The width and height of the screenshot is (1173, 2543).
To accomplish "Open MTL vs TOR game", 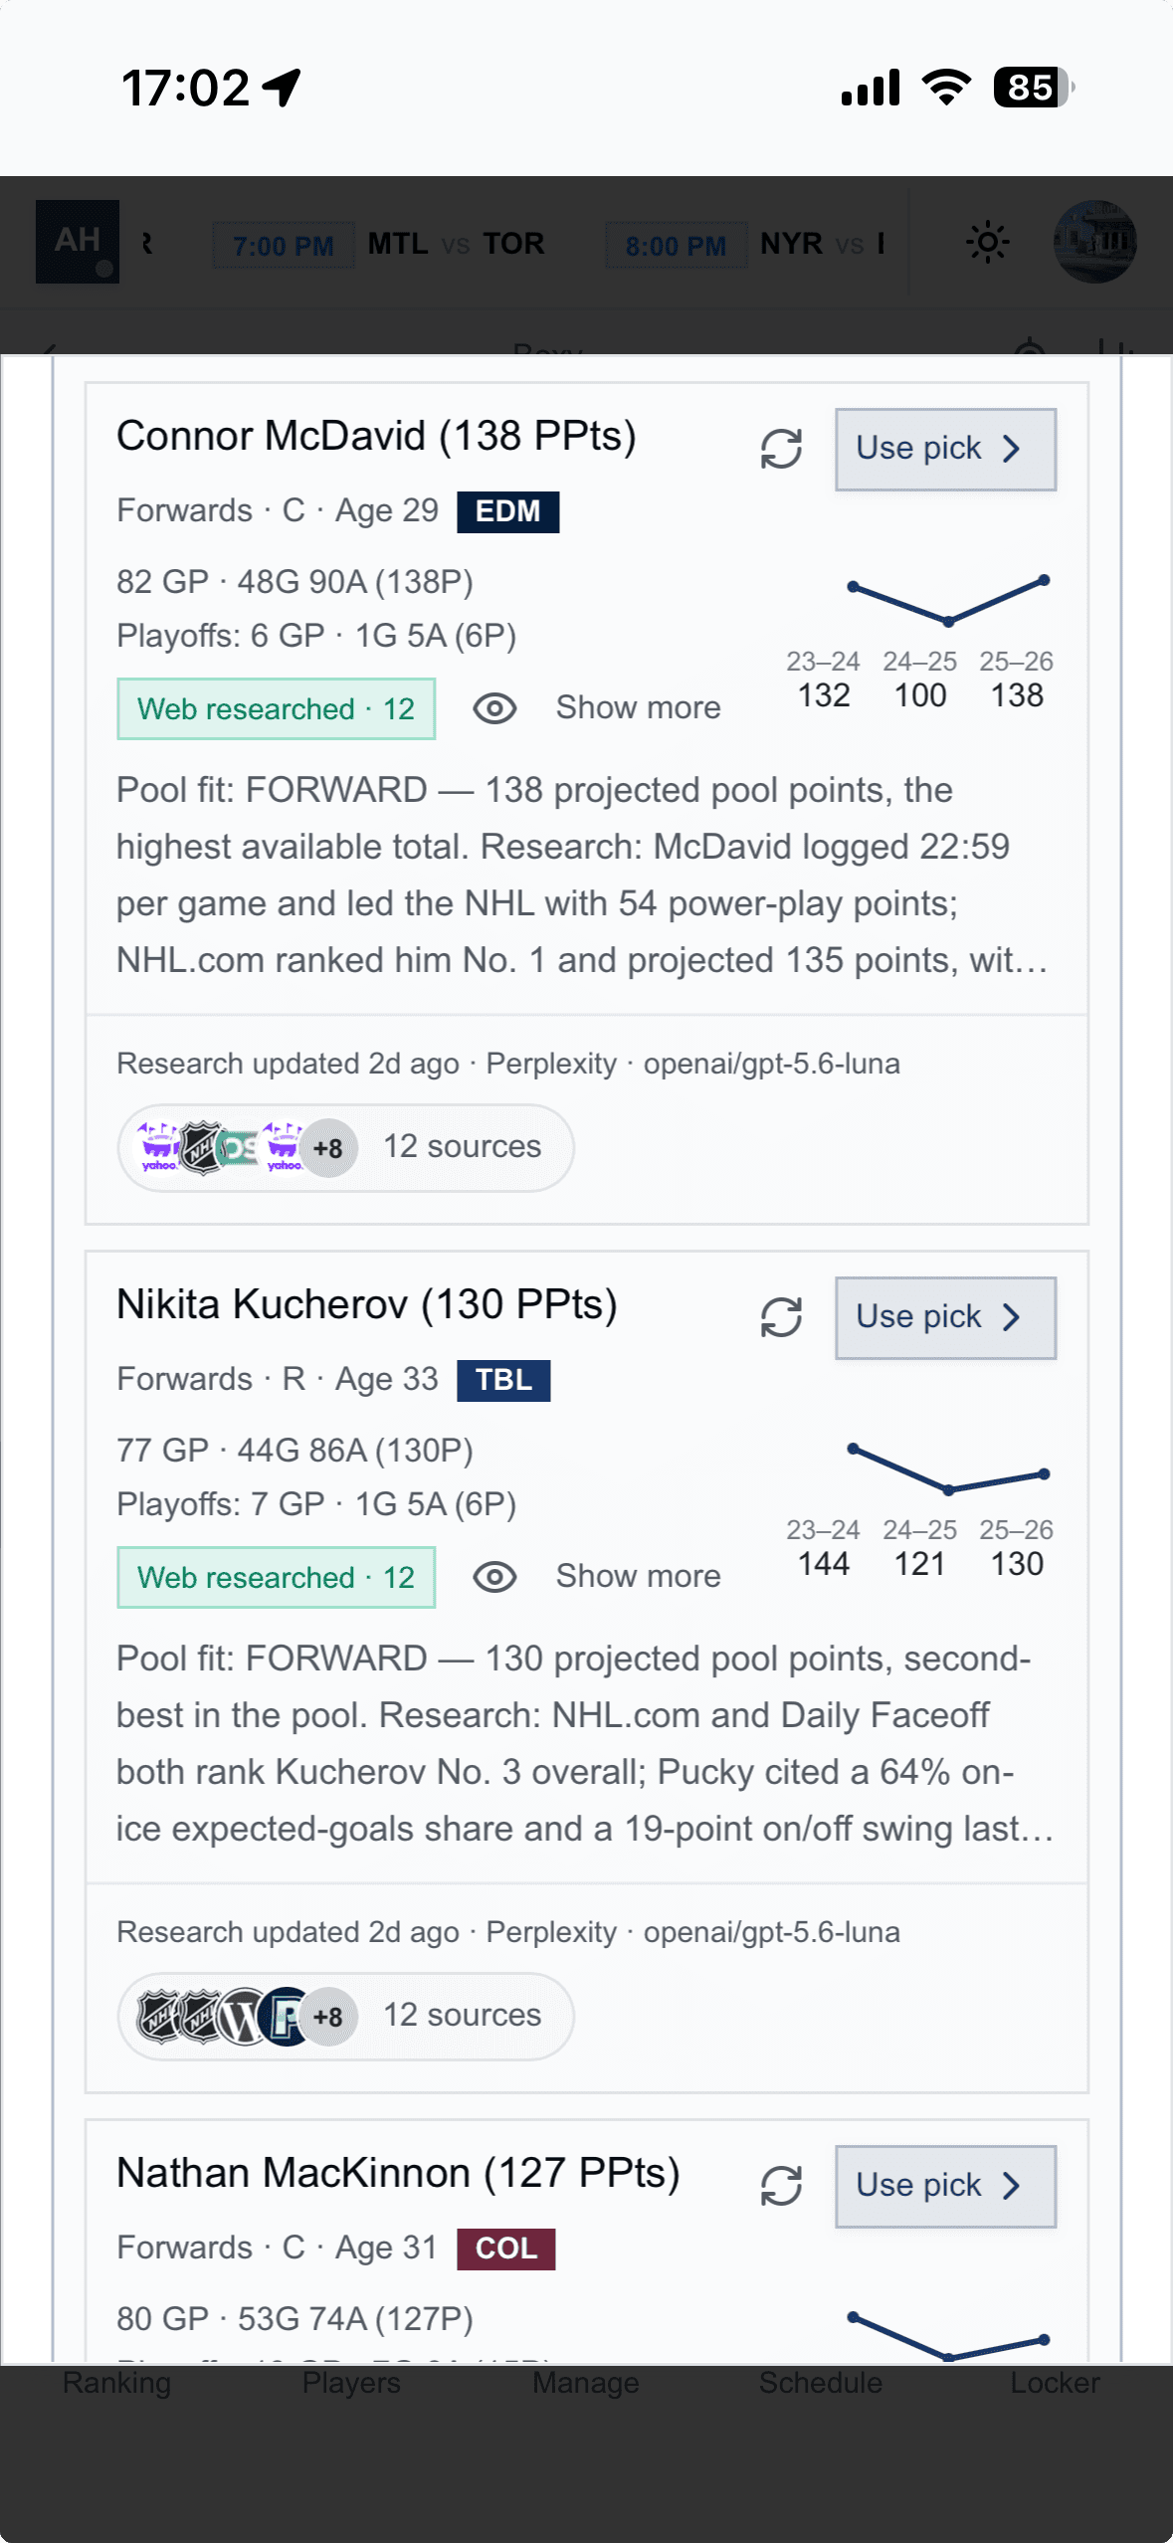I will tap(380, 245).
